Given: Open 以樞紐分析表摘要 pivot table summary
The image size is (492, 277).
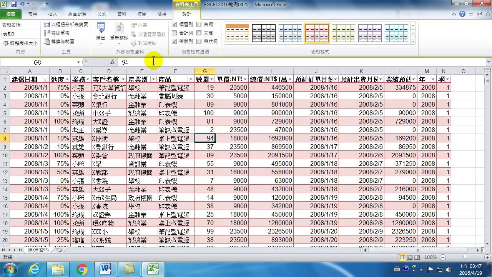Looking at the screenshot, I should [x=66, y=24].
